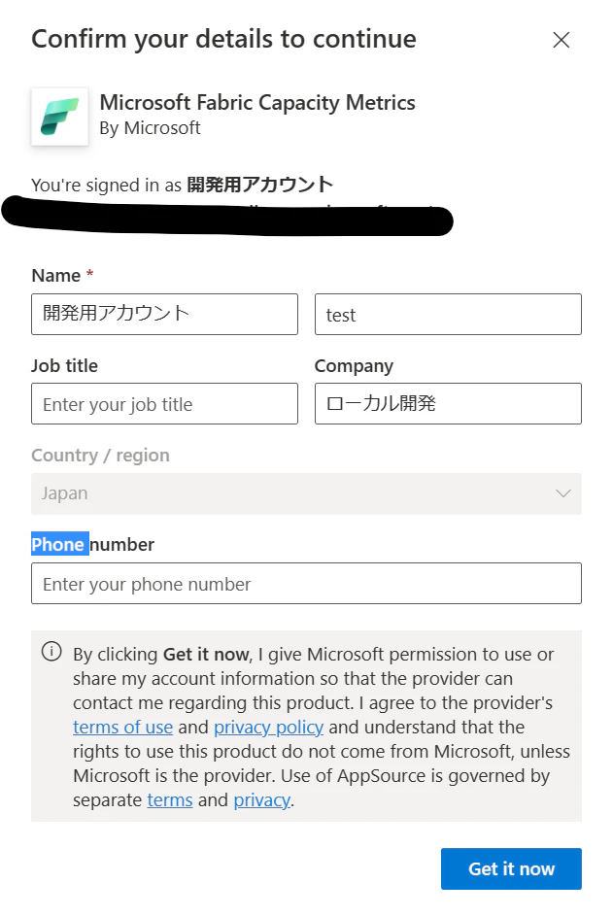Click the Microsoft Fabric app logo
The height and width of the screenshot is (916, 613).
(59, 117)
